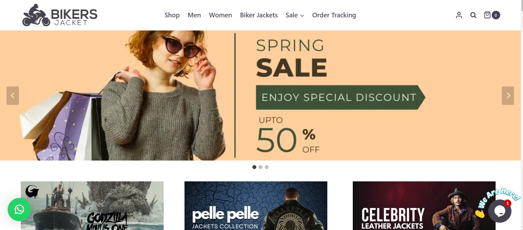Click the search magnifier icon
The width and height of the screenshot is (523, 230).
pos(473,15)
